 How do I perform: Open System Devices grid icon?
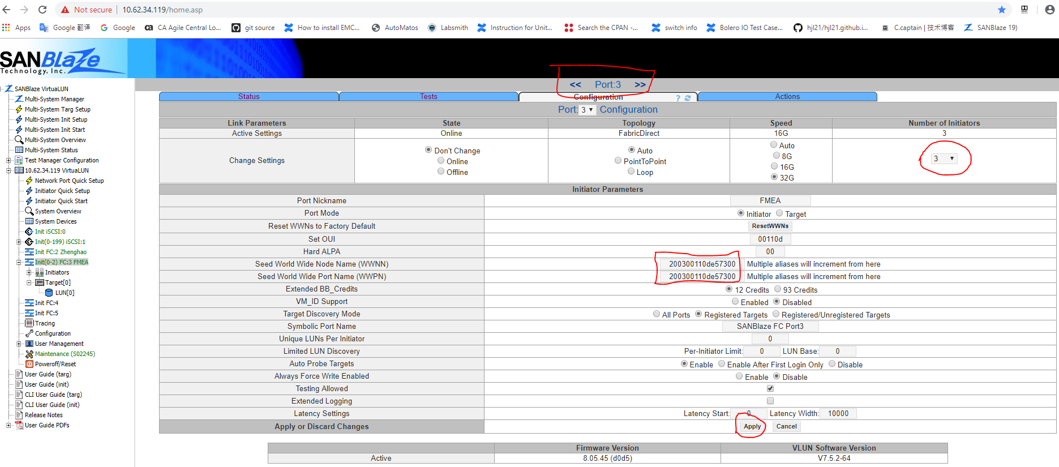(x=29, y=221)
